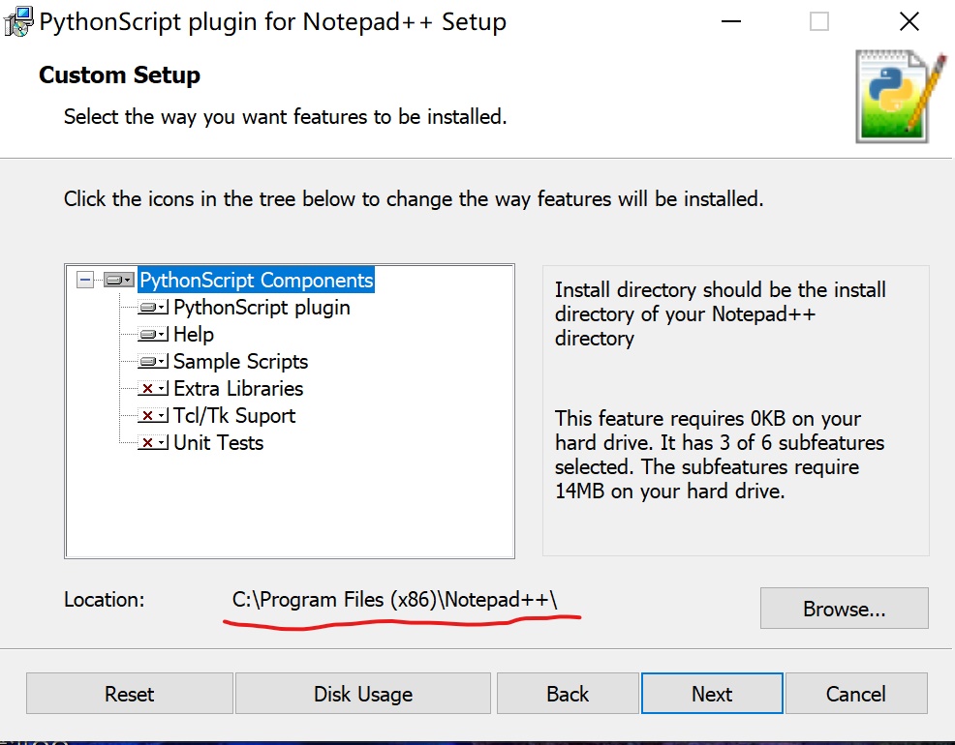Open the Disk Usage dialog
955x745 pixels.
[x=362, y=694]
